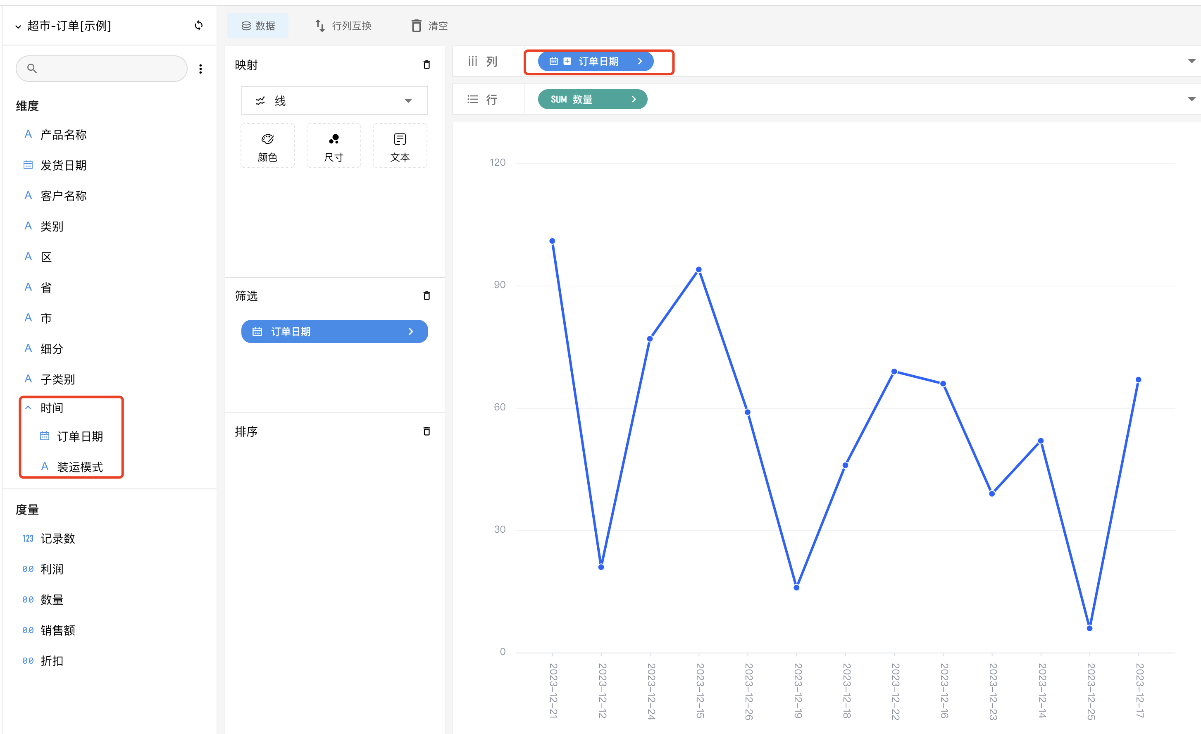
Task: Open the 行 shelf dropdown arrow
Action: [x=1191, y=100]
